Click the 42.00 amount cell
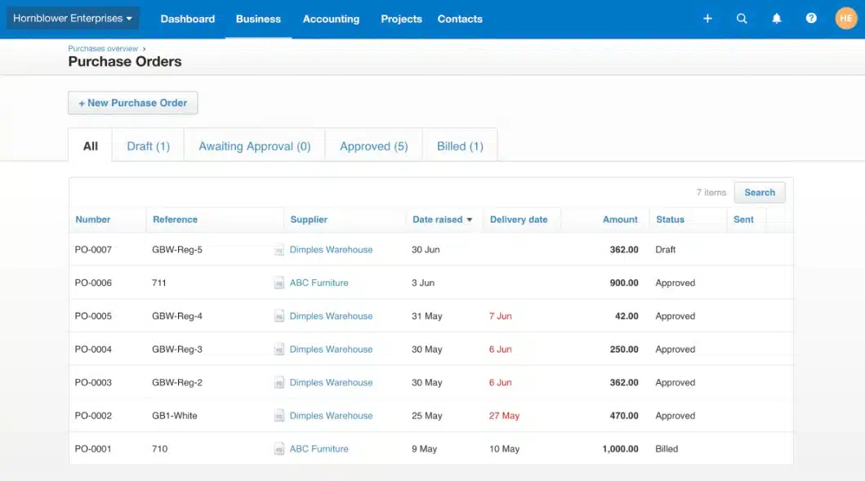Viewport: 865px width, 481px height. click(x=626, y=316)
